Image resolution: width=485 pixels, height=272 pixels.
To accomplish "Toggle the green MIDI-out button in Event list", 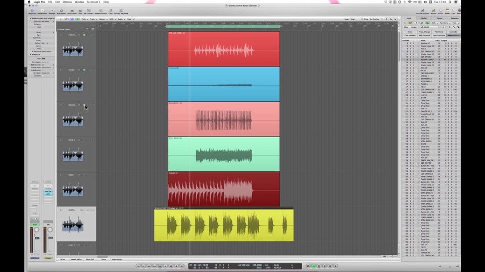I will [427, 23].
